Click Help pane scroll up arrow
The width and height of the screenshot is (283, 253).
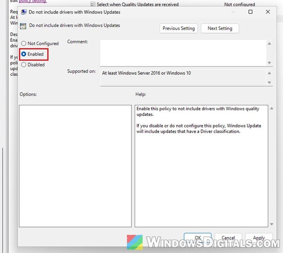[271, 108]
